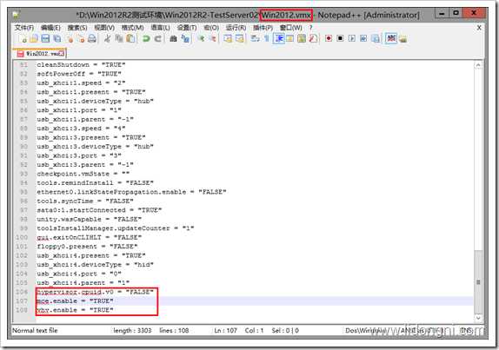The image size is (499, 350).
Task: Click the Close file toolbar icon
Action: click(x=69, y=39)
